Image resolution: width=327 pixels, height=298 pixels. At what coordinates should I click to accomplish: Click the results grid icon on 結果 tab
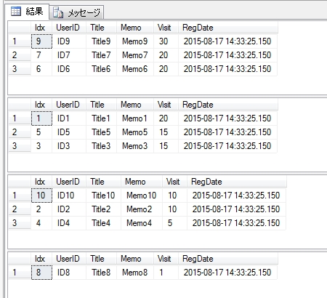[16, 12]
